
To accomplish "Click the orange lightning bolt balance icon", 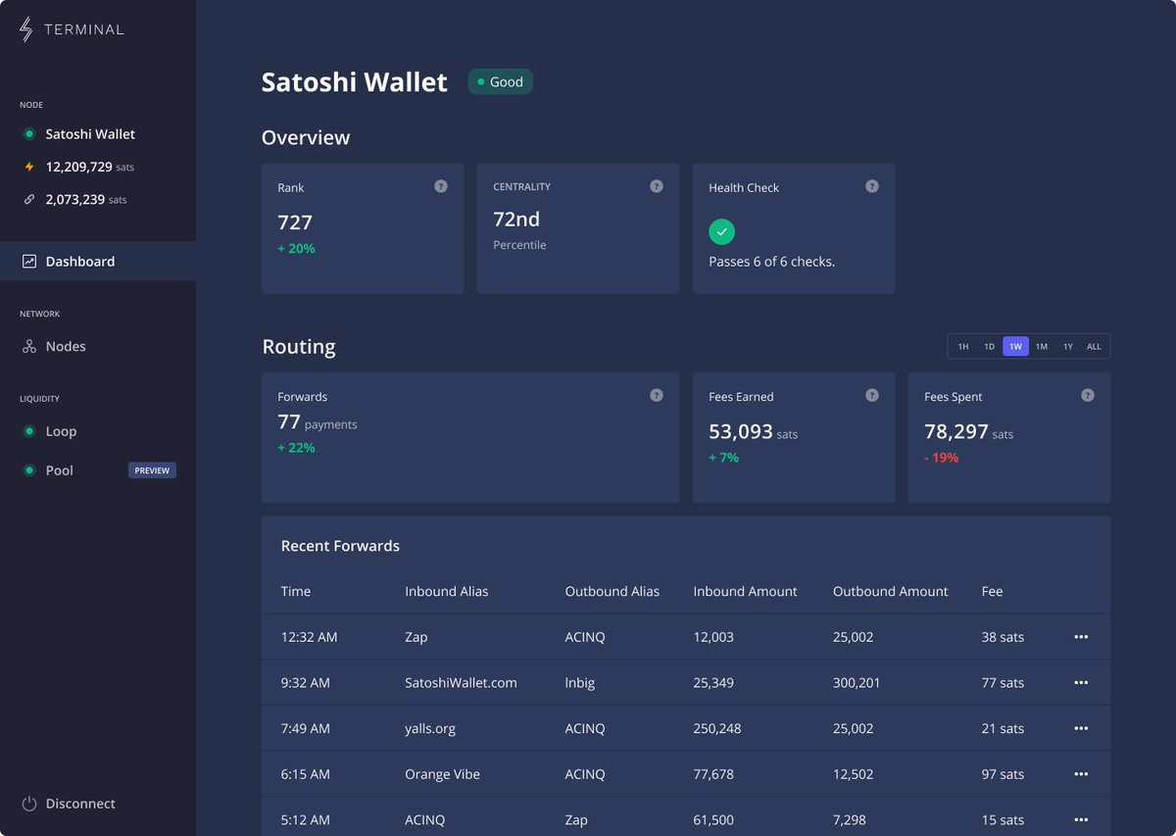I will (x=29, y=167).
